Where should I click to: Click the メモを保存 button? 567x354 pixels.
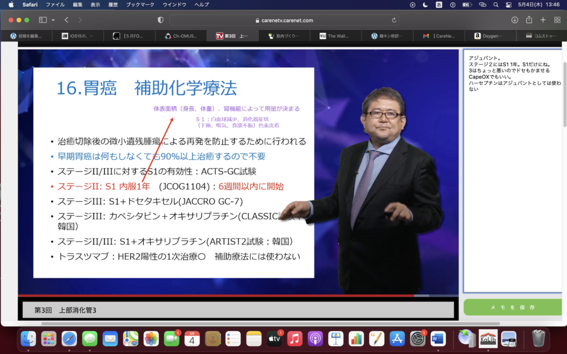[x=512, y=307]
